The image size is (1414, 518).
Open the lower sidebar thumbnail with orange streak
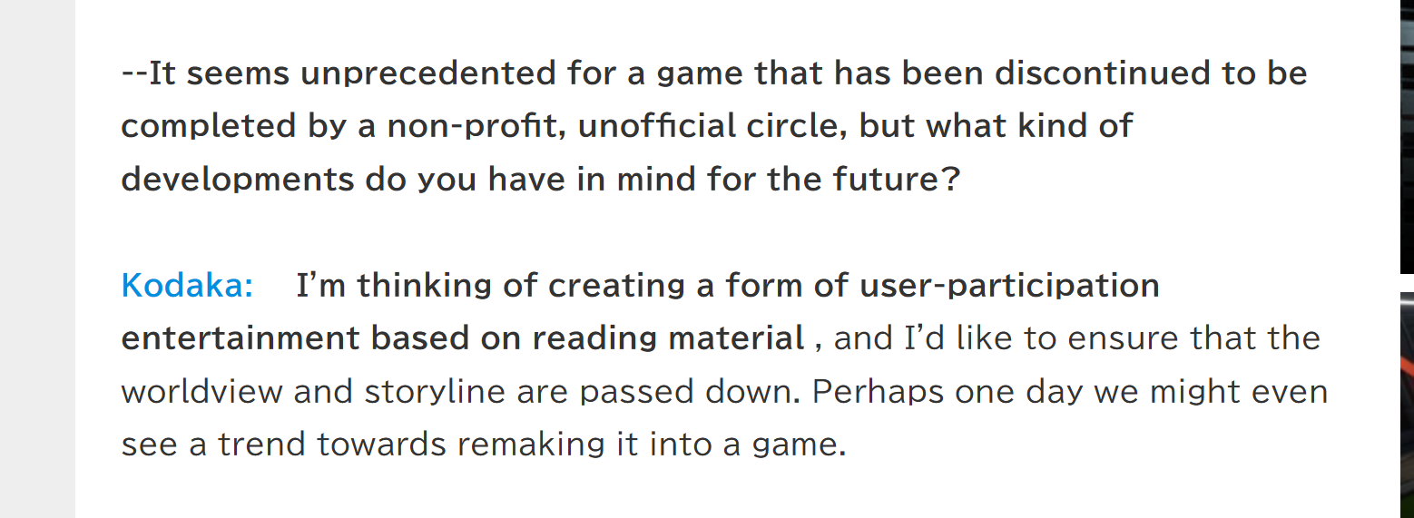1407,406
